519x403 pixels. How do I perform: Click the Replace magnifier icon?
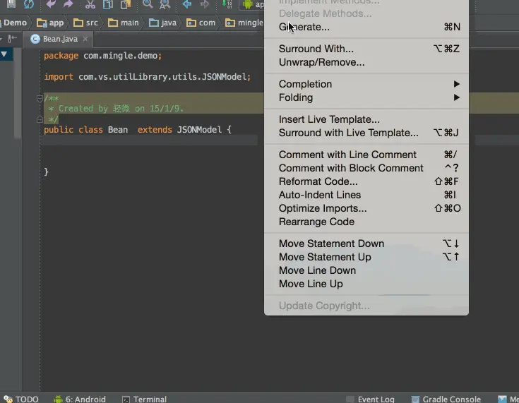pyautogui.click(x=165, y=4)
